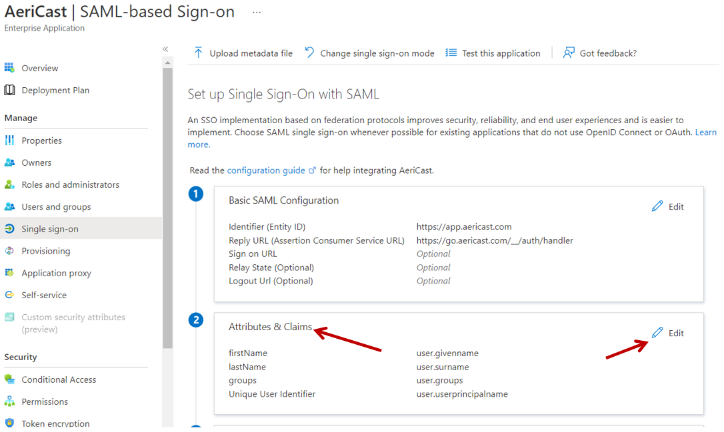The height and width of the screenshot is (432, 724).
Task: Click the Overview grid icon
Action: pos(9,68)
